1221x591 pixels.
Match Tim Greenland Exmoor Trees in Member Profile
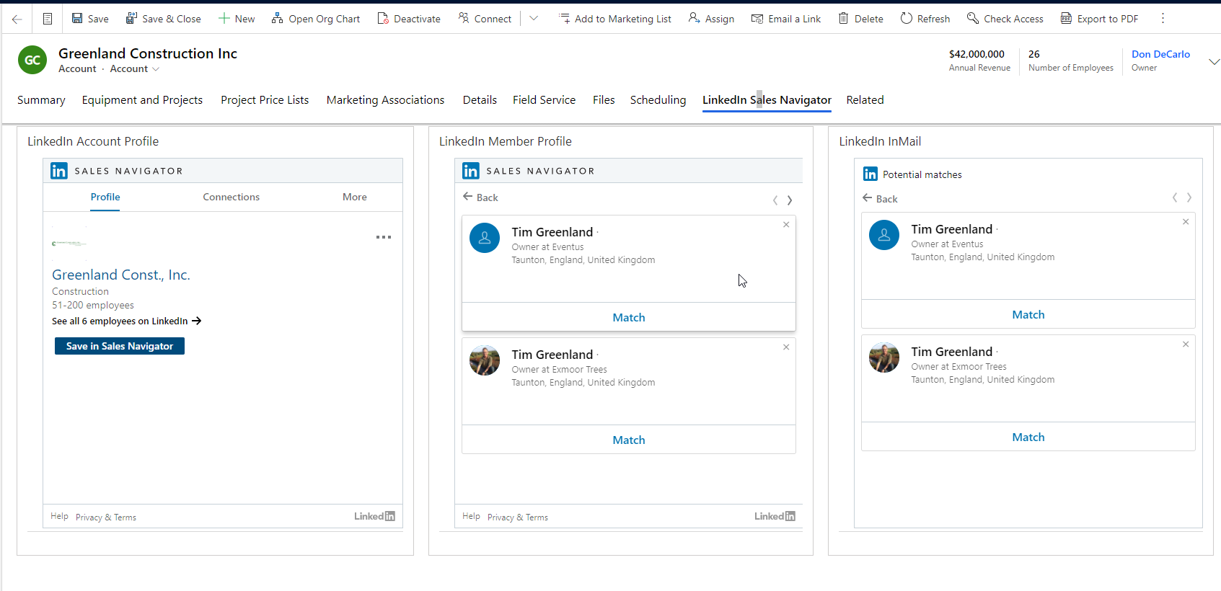tap(629, 440)
